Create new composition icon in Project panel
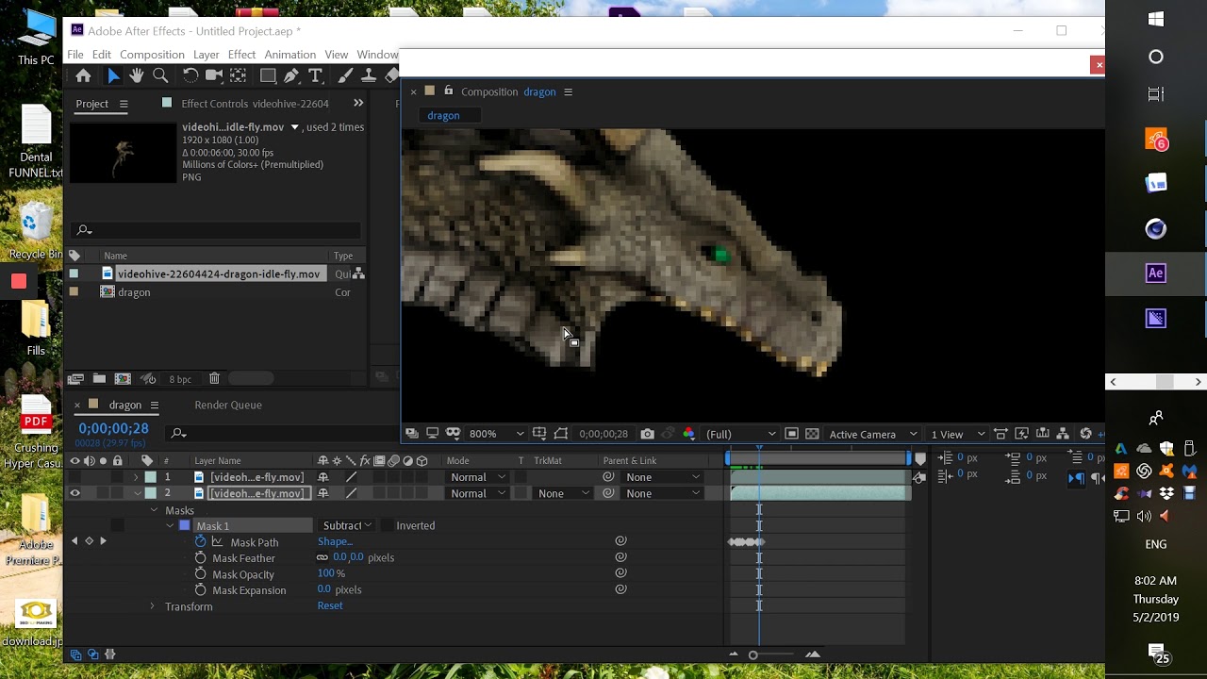 123,378
